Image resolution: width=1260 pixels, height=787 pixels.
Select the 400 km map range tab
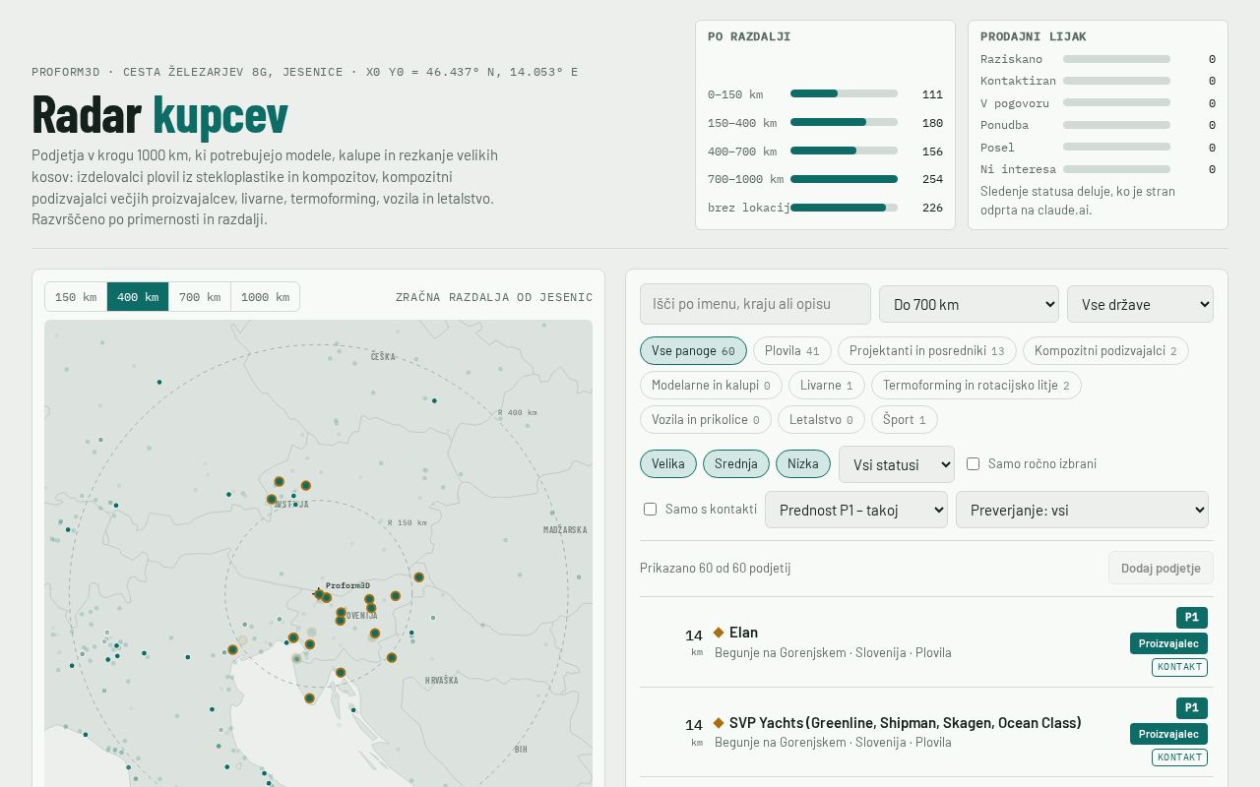pyautogui.click(x=138, y=297)
